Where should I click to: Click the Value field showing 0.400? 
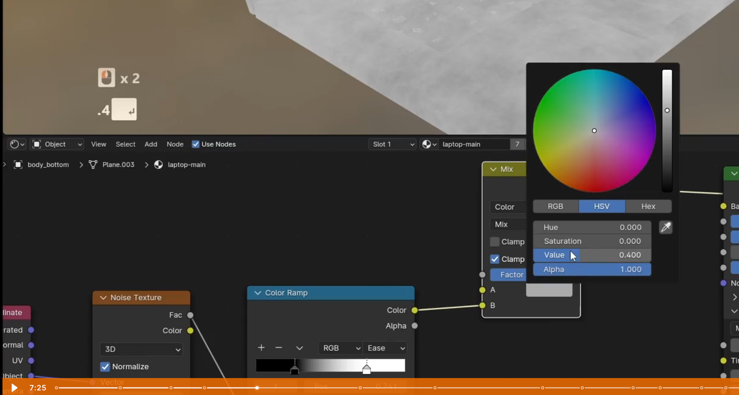coord(592,255)
